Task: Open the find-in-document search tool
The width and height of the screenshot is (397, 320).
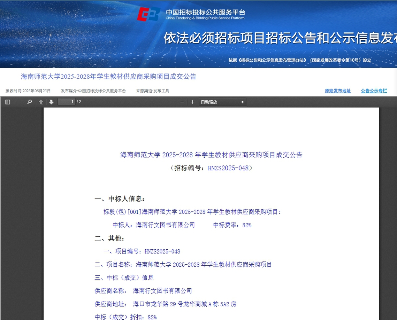Action: 30,102
